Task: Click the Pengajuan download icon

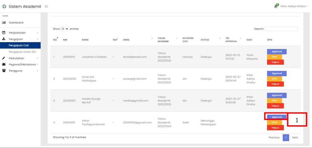Action: pos(4,39)
